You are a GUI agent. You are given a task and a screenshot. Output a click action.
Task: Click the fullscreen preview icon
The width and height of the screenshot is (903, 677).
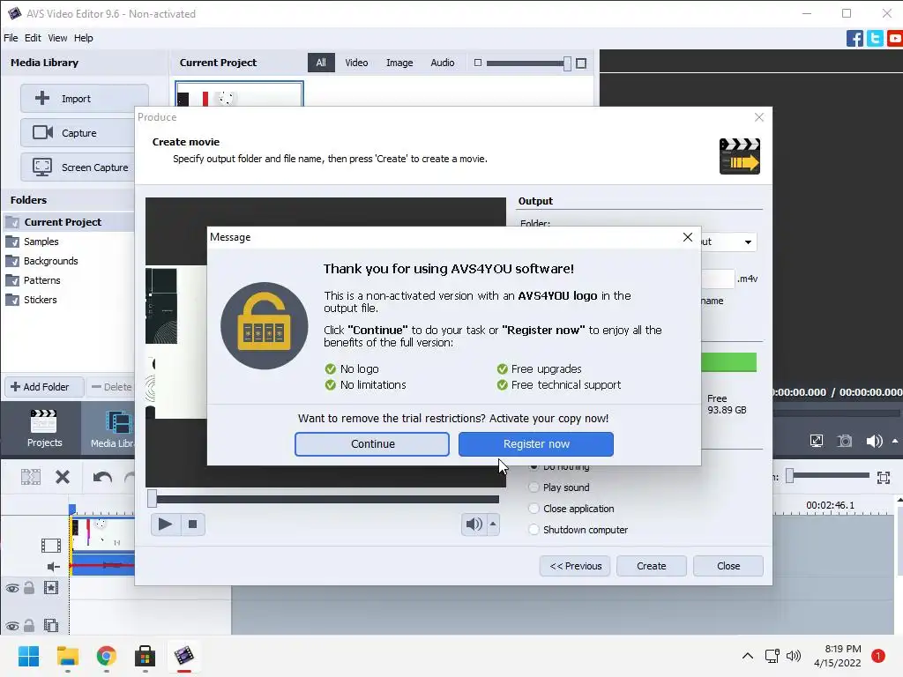point(817,442)
